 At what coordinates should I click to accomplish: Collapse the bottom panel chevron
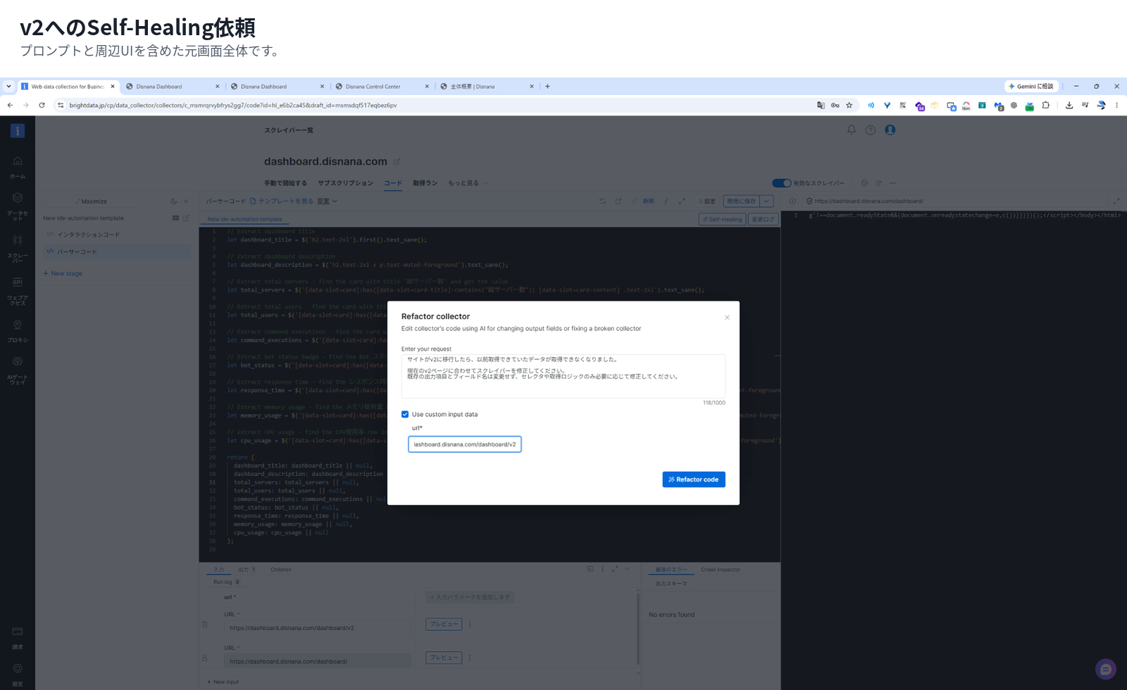[x=628, y=569]
